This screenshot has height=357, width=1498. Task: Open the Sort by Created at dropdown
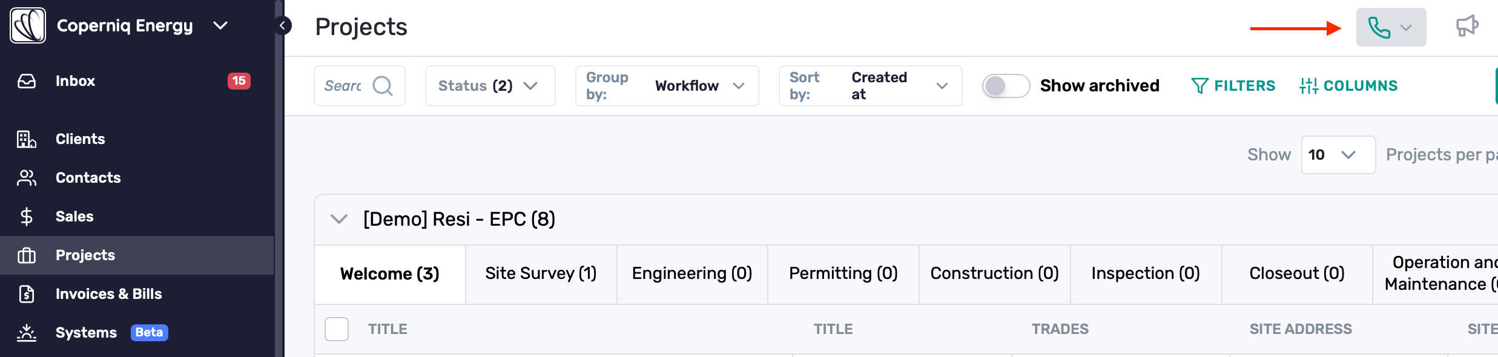pyautogui.click(x=870, y=86)
